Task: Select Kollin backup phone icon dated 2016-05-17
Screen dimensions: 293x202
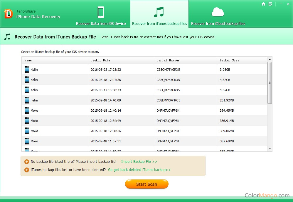Action: click(x=27, y=90)
